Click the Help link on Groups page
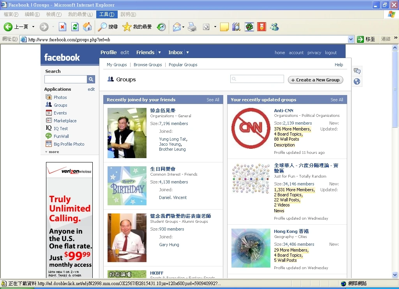The image size is (399, 289). (x=339, y=65)
